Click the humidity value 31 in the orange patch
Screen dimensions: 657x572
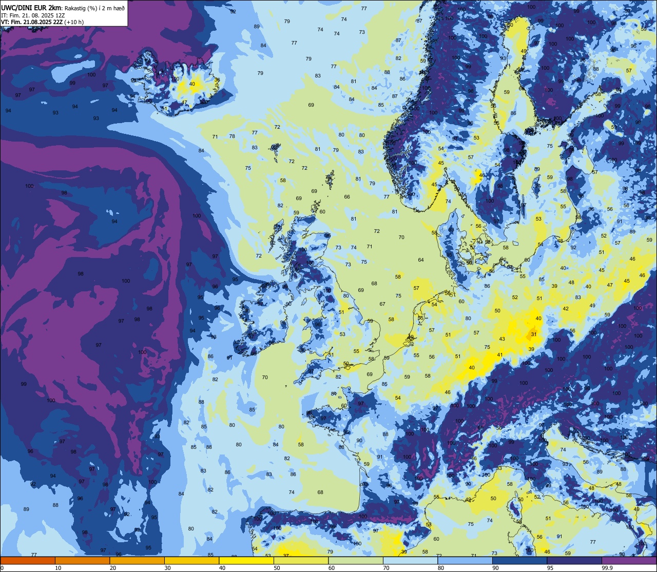[534, 334]
